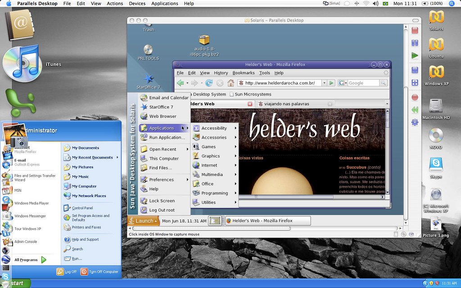Image resolution: width=461 pixels, height=288 pixels.
Task: Open the Google search engine dropdown
Action: click(x=343, y=83)
